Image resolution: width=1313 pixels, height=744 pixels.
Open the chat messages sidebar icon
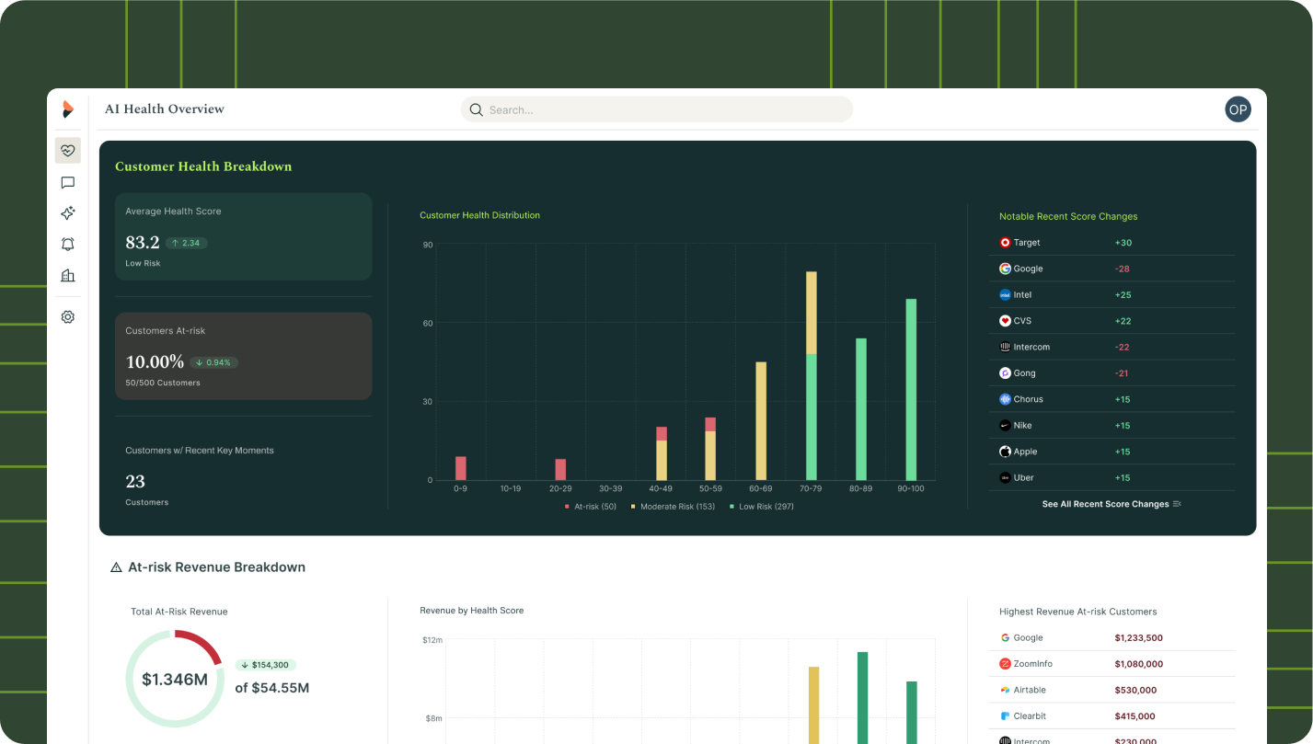coord(67,183)
